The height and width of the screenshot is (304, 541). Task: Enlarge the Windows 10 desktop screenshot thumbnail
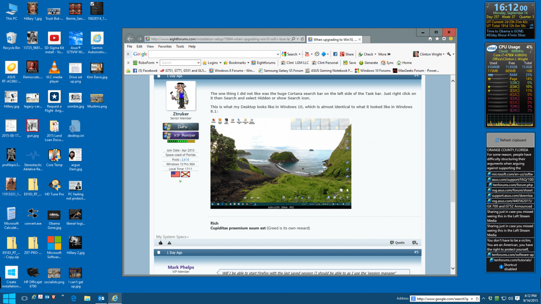[281, 163]
